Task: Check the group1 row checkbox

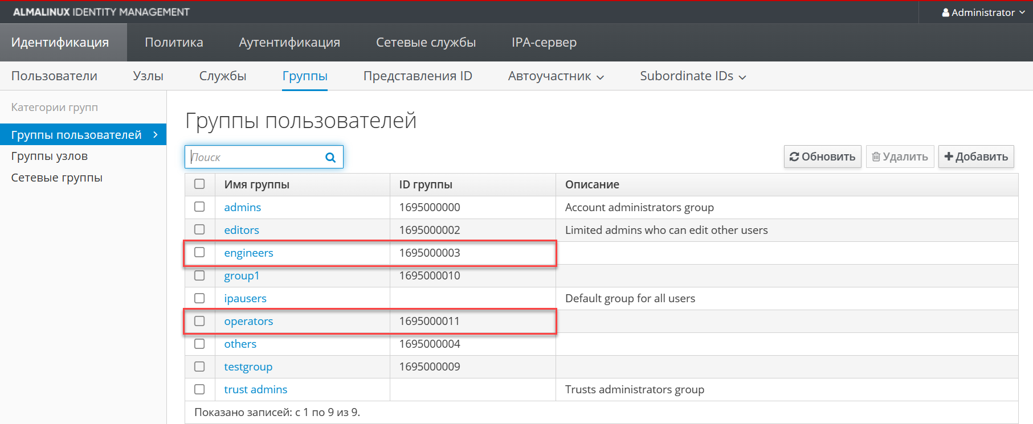Action: (x=199, y=275)
